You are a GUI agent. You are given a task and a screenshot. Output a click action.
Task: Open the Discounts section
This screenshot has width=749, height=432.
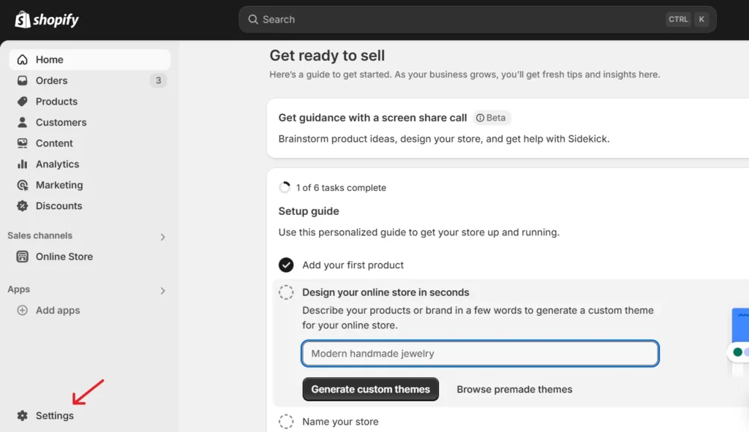pyautogui.click(x=23, y=205)
